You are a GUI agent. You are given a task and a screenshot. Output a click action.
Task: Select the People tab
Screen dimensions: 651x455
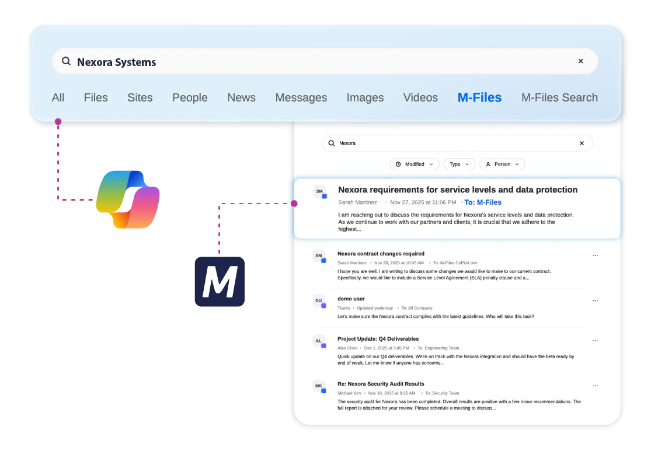[190, 97]
